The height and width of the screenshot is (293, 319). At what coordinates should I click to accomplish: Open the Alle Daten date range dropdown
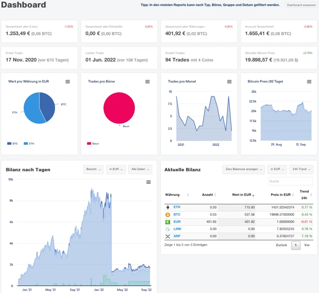[x=140, y=169]
